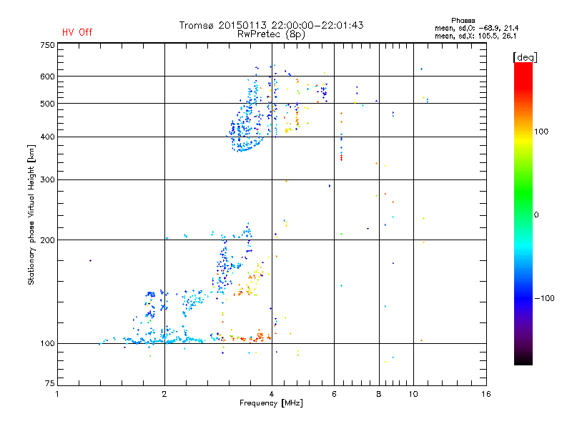Click the '500' y-axis tick label
The width and height of the screenshot is (572, 429).
[48, 104]
